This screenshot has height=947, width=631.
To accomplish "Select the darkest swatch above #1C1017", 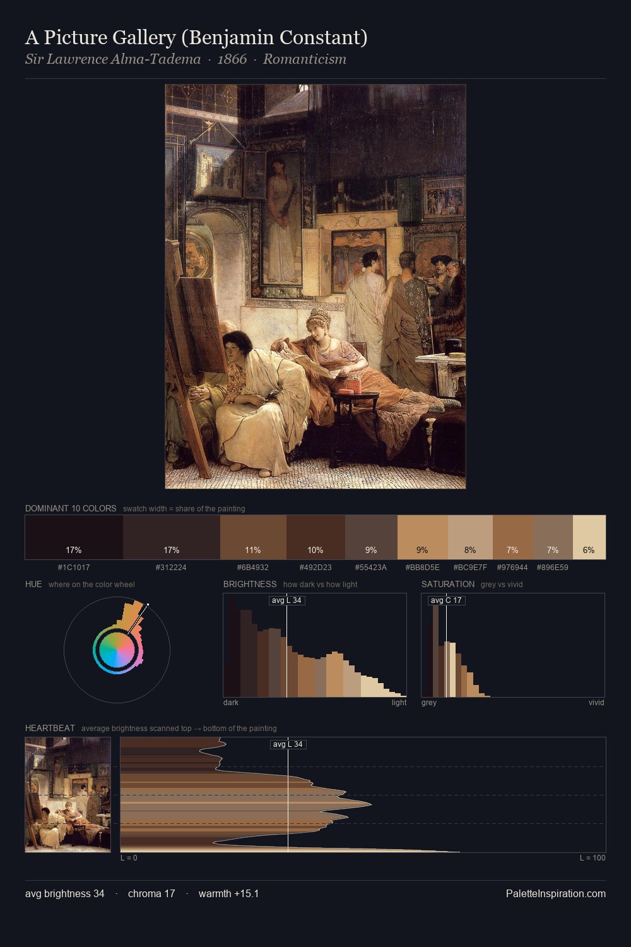I will click(x=74, y=537).
